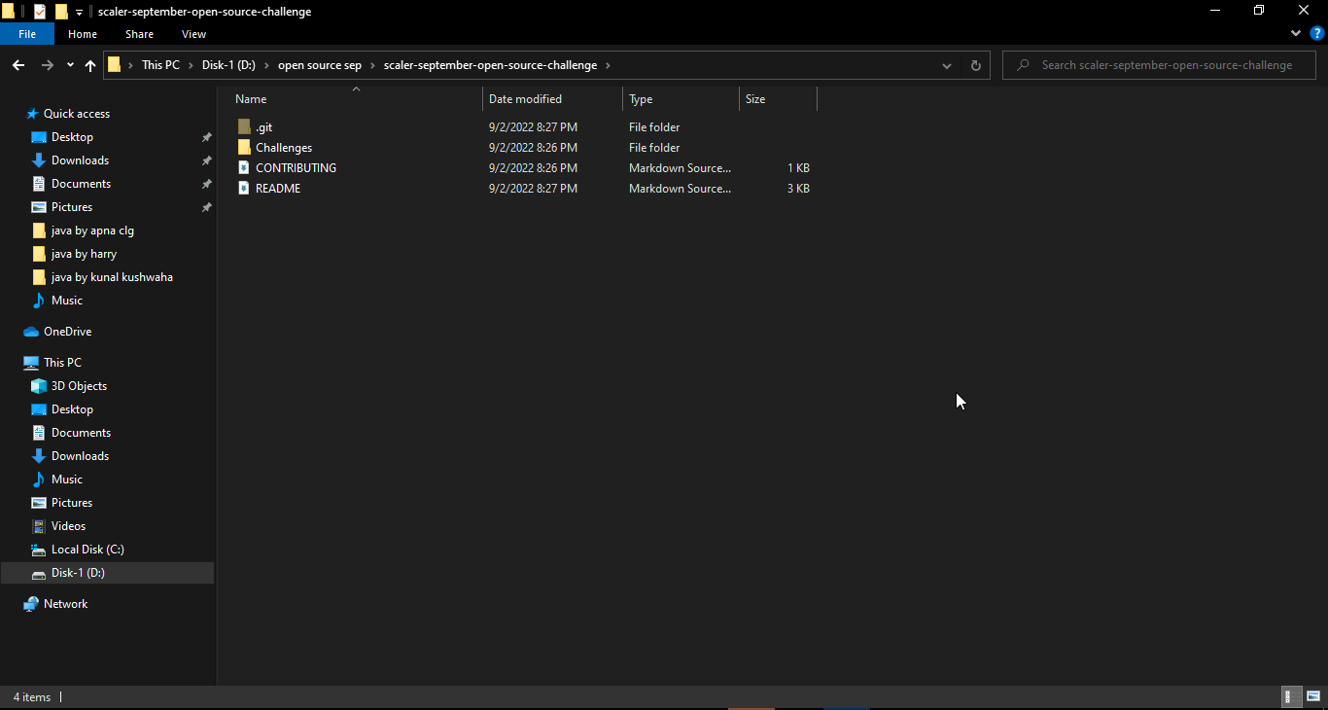Sort files by the Name column
Image resolution: width=1328 pixels, height=710 pixels.
click(x=251, y=98)
